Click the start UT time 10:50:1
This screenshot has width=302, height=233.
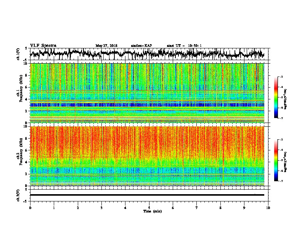point(195,46)
